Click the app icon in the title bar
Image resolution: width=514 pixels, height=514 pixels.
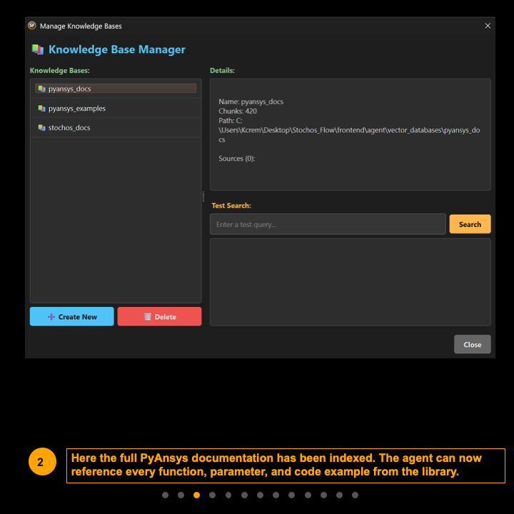32,26
